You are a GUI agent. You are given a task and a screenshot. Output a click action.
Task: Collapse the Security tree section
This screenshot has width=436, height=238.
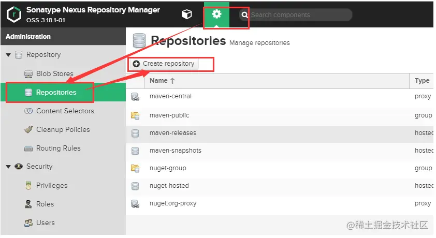(8, 167)
